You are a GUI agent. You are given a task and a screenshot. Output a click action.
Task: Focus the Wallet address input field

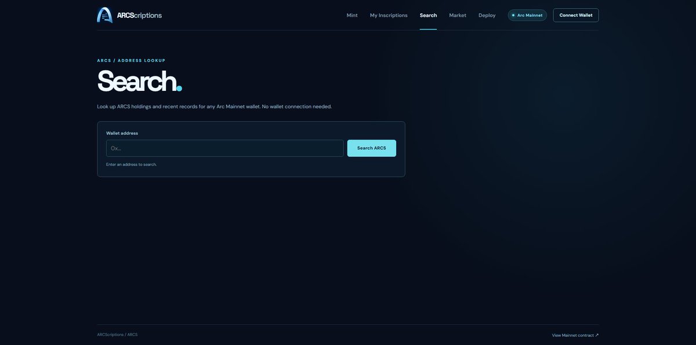coord(225,148)
